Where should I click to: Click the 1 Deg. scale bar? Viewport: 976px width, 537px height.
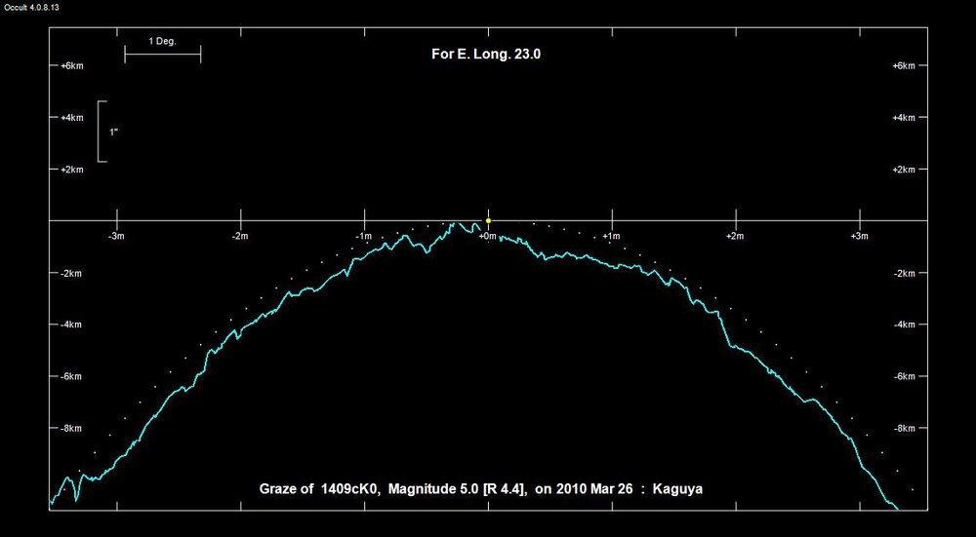pos(162,54)
